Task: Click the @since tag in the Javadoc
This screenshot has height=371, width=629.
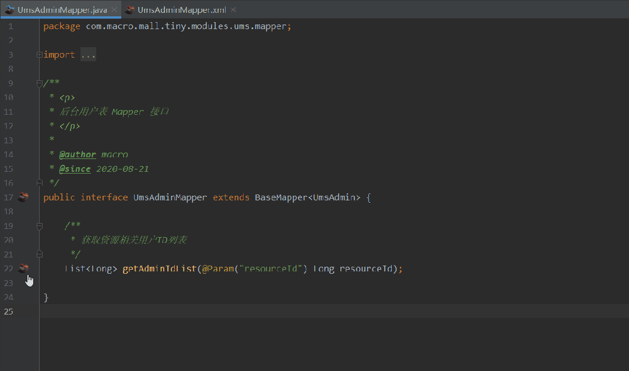Action: (74, 168)
